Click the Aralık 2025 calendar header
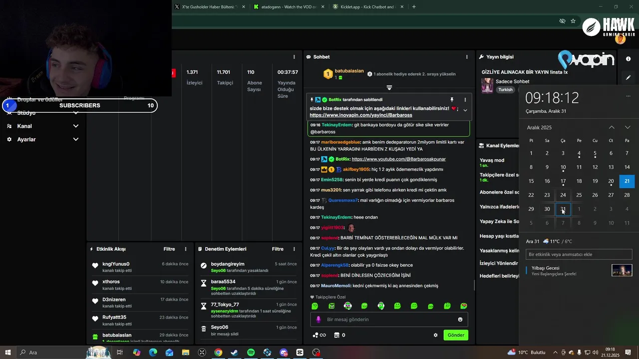Viewport: 639px width, 359px height. pos(539,128)
